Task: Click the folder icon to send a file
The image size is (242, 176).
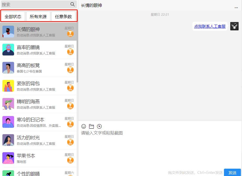Action: [91, 126]
